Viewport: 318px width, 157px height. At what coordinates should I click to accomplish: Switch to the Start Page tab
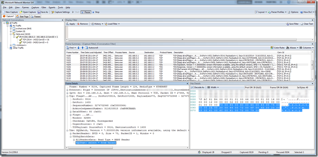click(22, 17)
